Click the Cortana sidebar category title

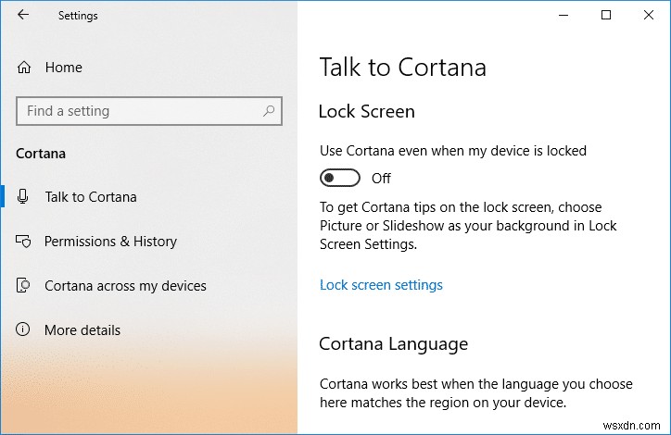pyautogui.click(x=41, y=154)
